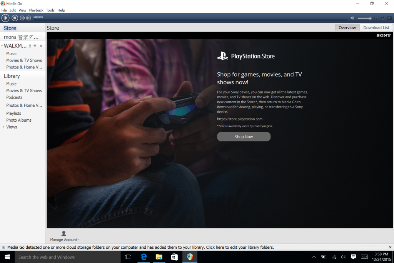
Task: Open Movies & TV Shows in Library
Action: 24,90
